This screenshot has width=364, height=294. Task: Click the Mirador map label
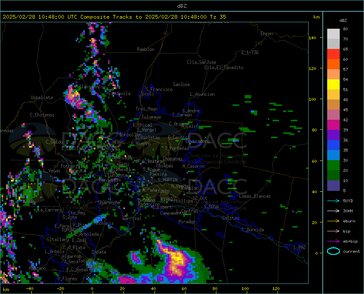click(187, 222)
